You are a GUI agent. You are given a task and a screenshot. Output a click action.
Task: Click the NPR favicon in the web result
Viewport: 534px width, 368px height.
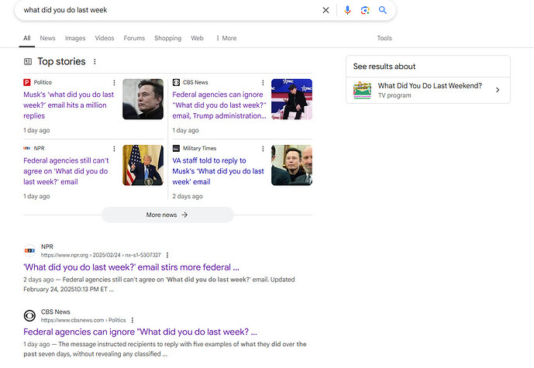(x=29, y=250)
